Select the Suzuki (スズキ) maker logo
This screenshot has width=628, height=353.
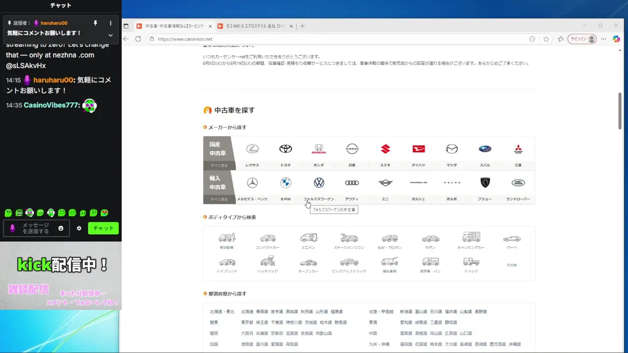tap(385, 149)
